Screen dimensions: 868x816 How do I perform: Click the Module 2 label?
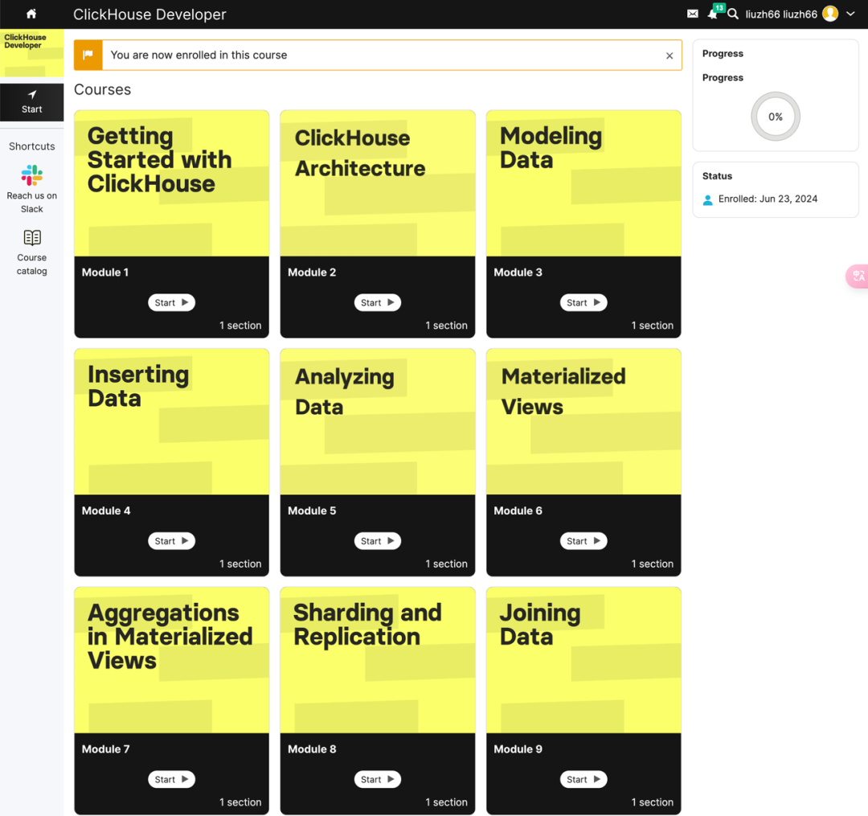(312, 273)
